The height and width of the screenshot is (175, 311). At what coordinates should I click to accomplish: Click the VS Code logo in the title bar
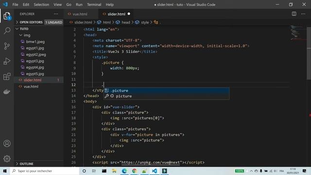5,4
